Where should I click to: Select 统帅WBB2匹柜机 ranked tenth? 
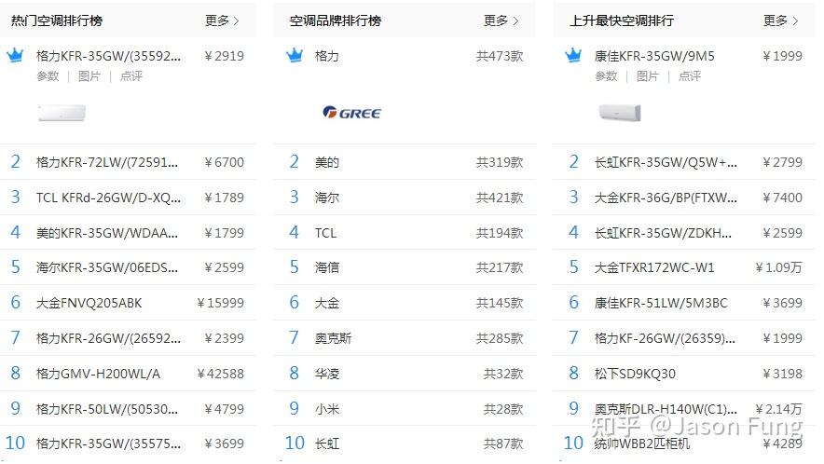[641, 444]
